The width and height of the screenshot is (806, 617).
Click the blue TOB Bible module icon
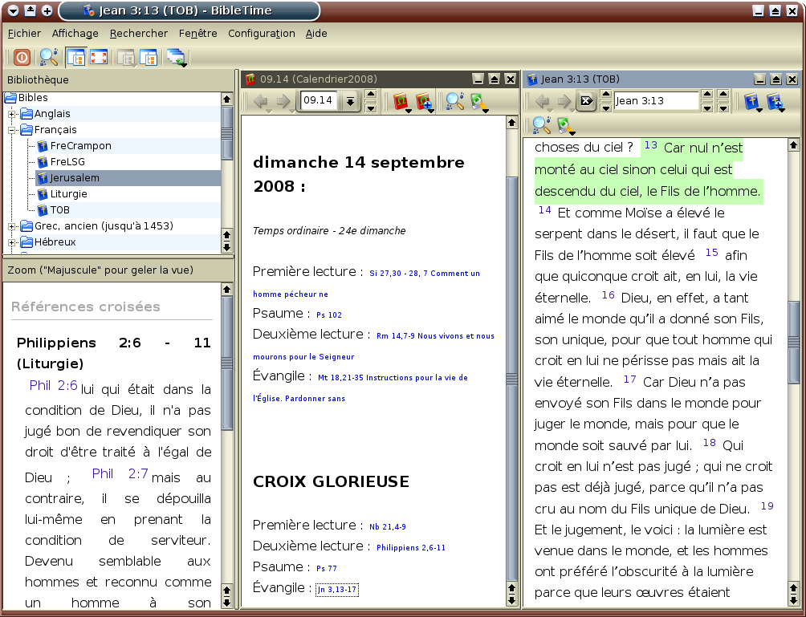752,101
